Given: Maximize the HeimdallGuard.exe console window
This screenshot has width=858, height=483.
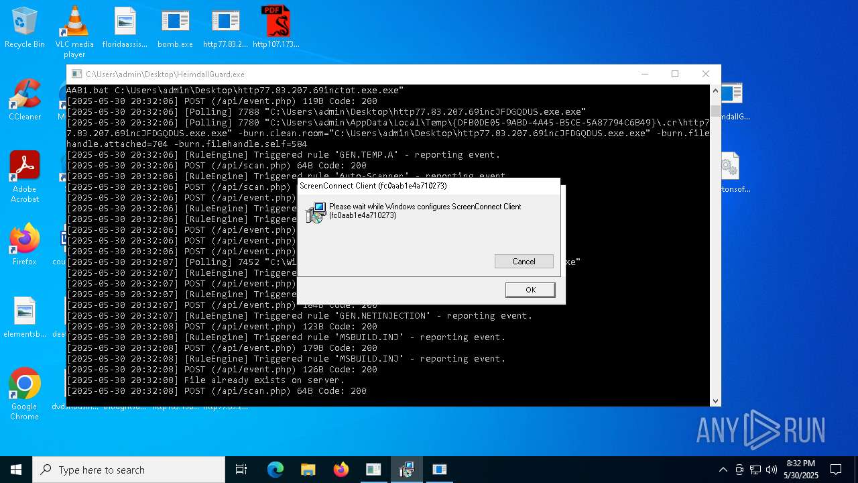Looking at the screenshot, I should pyautogui.click(x=675, y=74).
